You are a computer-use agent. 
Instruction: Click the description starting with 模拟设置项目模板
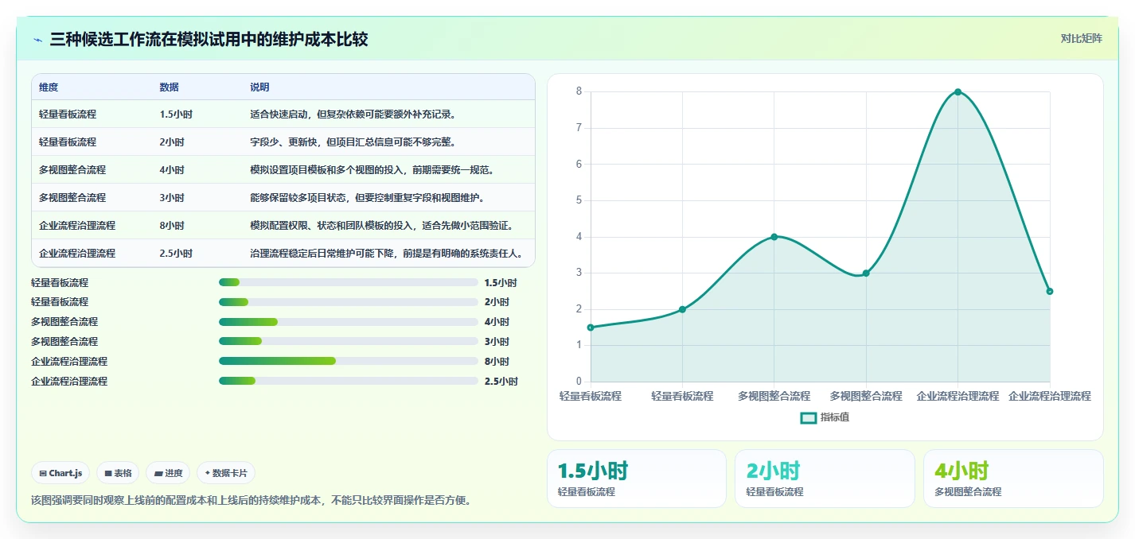point(374,170)
